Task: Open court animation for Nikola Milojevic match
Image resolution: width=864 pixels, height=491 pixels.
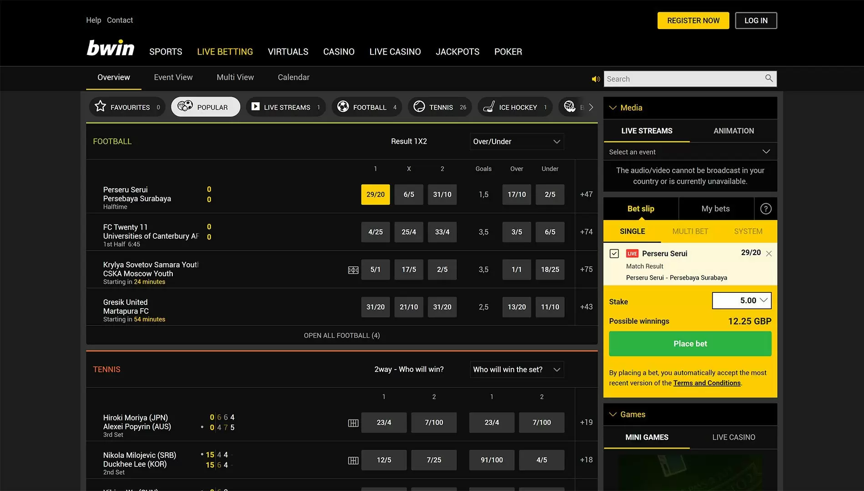Action: (x=353, y=461)
